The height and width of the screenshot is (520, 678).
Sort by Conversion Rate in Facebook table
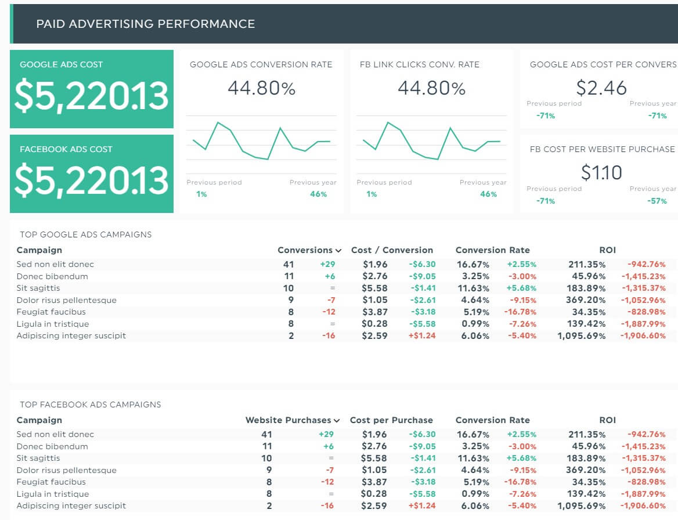click(492, 420)
